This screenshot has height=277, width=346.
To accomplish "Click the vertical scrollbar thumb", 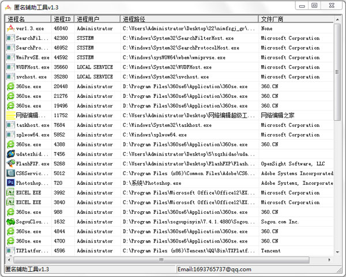I will 337,73.
